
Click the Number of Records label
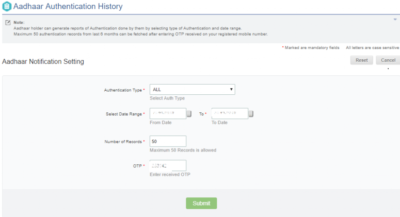(x=123, y=142)
